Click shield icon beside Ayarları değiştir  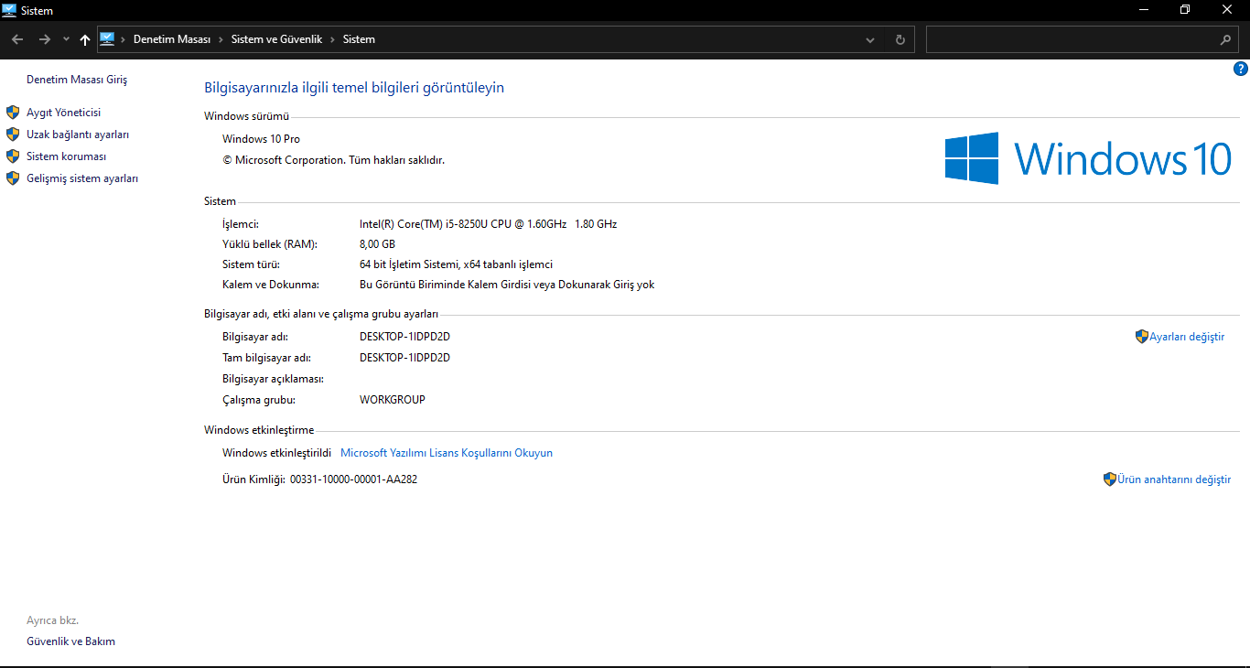[x=1142, y=337]
